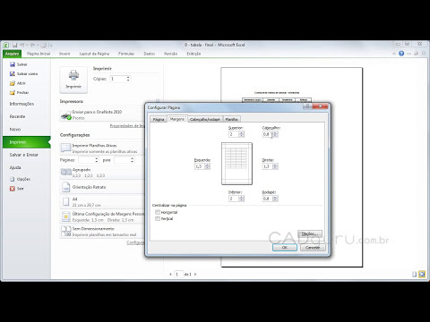Image resolution: width=430 pixels, height=322 pixels.
Task: Open the Revisão ribbon tab
Action: click(171, 54)
